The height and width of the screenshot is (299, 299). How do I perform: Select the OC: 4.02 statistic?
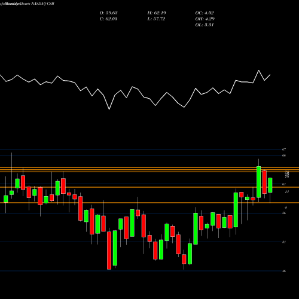205,13
